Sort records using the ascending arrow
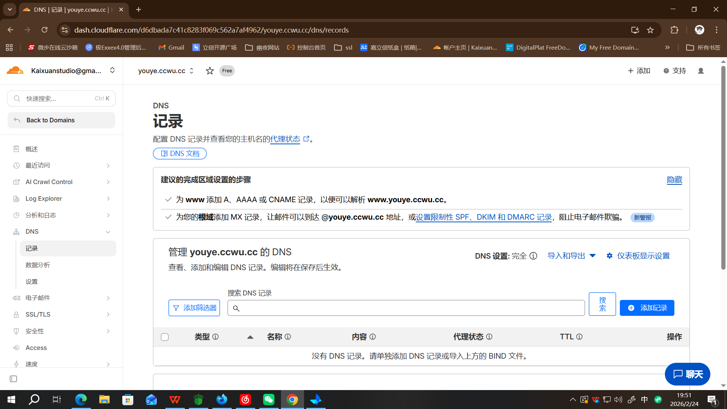 tap(250, 337)
